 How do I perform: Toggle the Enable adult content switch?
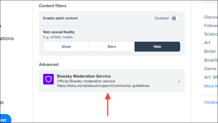click(x=175, y=18)
